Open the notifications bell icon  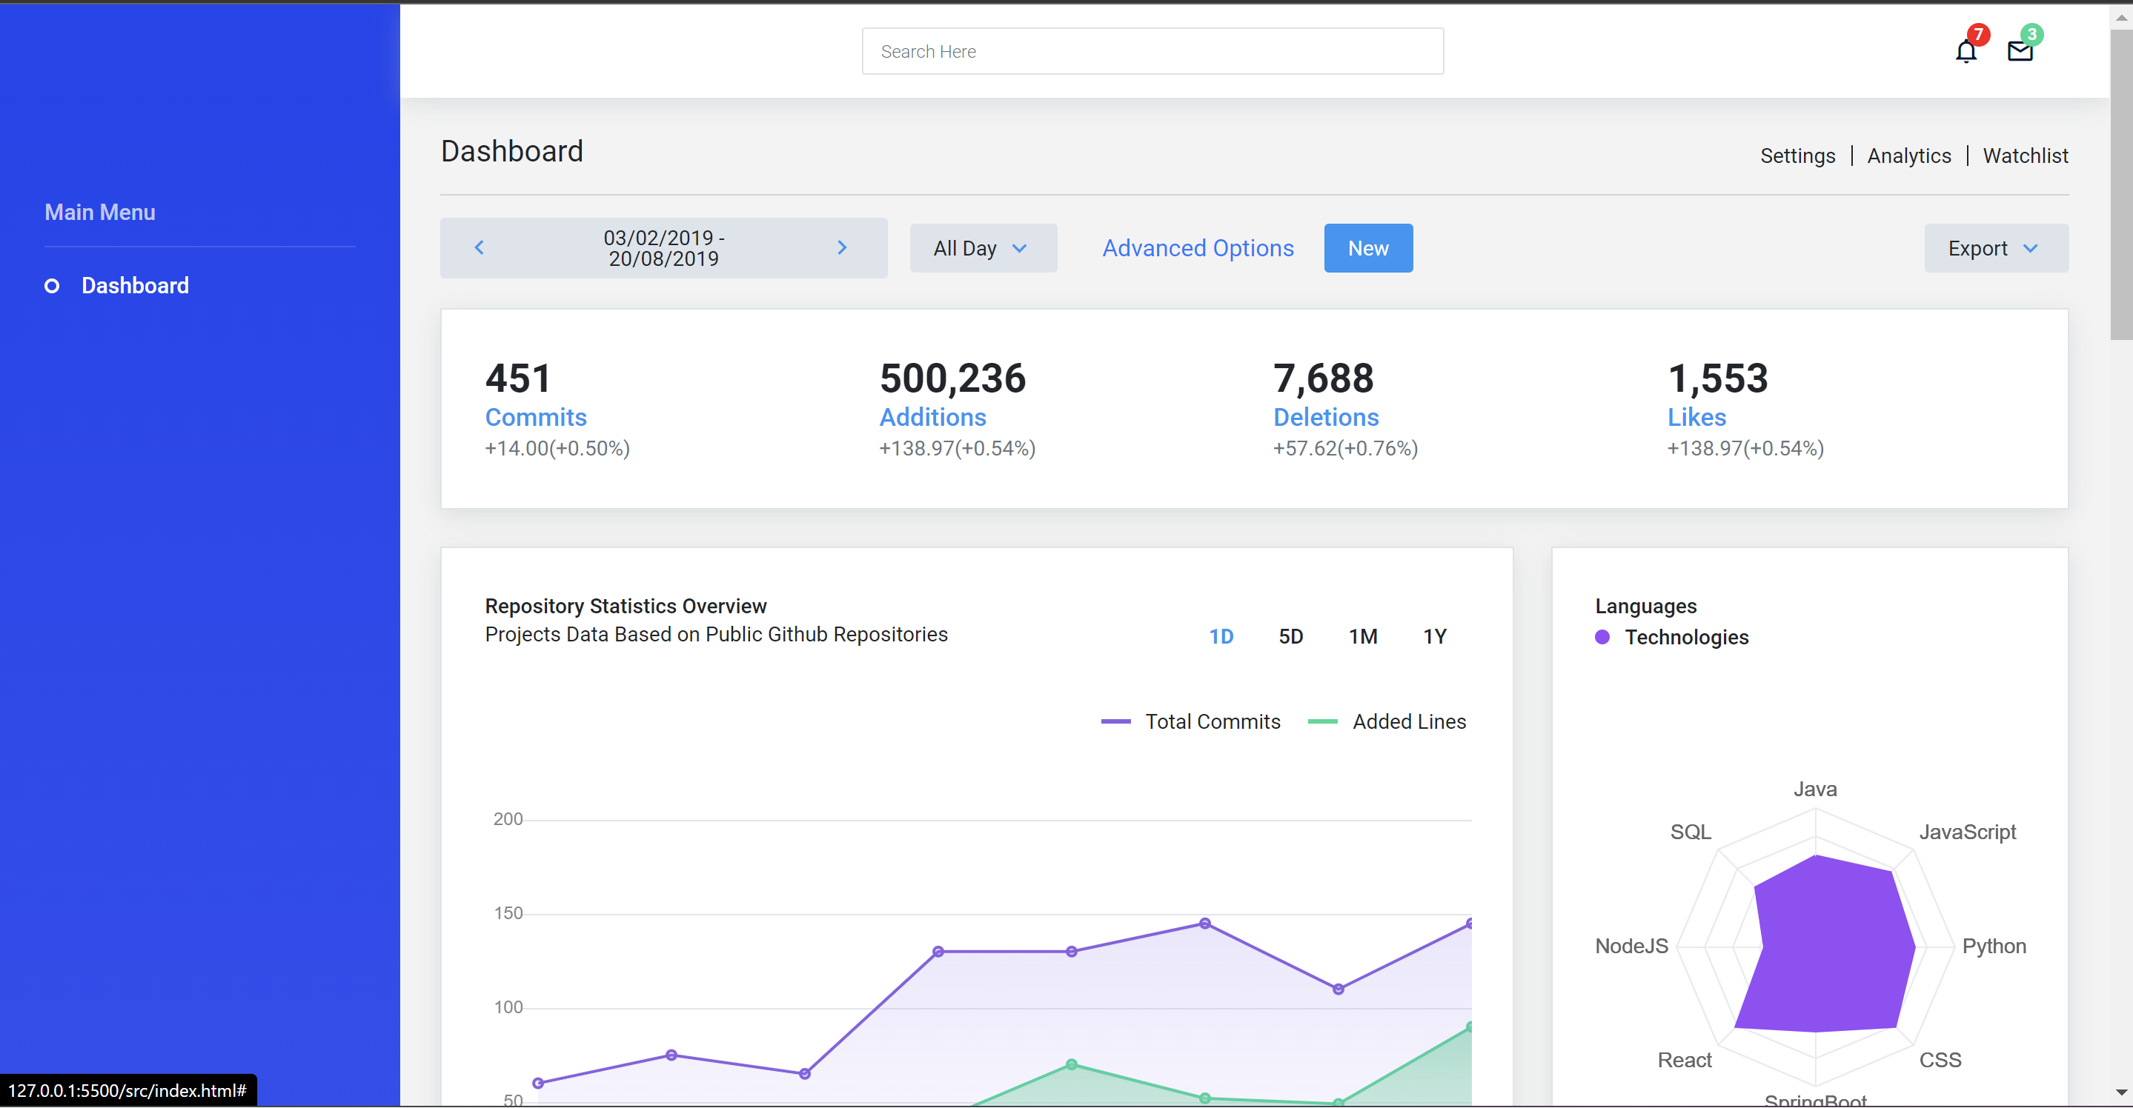1965,52
